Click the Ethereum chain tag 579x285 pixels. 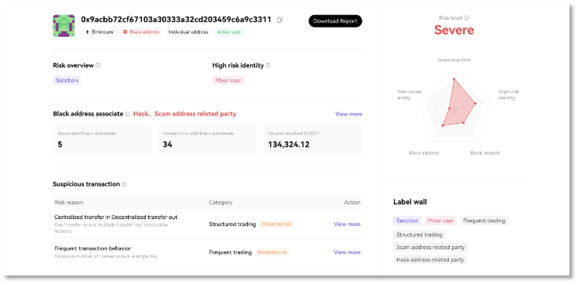pos(98,32)
